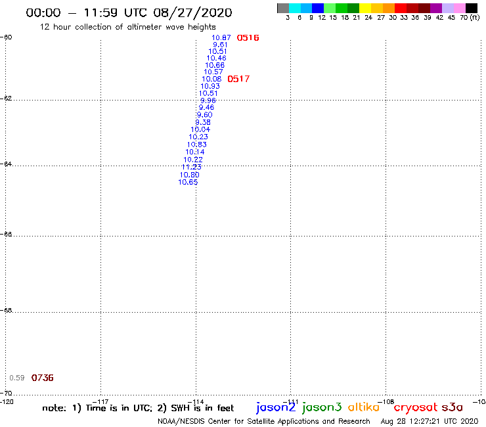Screen dimensions: 486x427
Task: Click the bright red color scale swatch
Action: (401, 8)
